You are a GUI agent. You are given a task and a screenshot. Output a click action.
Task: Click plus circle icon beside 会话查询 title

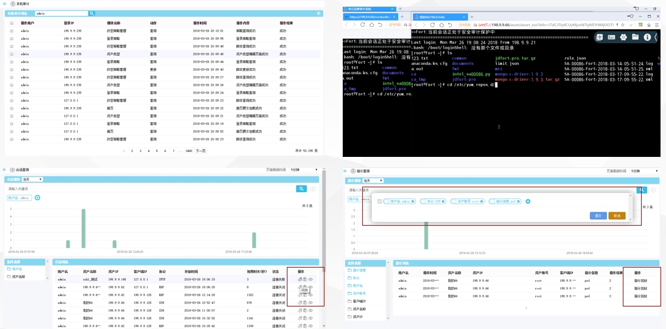point(12,170)
